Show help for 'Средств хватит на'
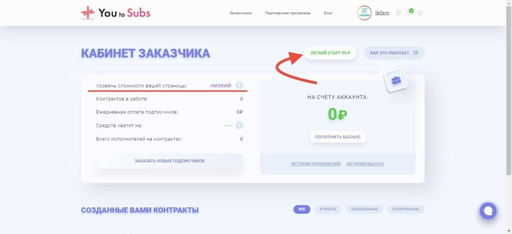 click(x=239, y=125)
